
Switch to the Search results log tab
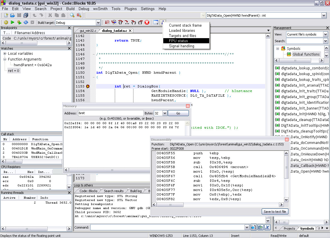tap(114, 191)
